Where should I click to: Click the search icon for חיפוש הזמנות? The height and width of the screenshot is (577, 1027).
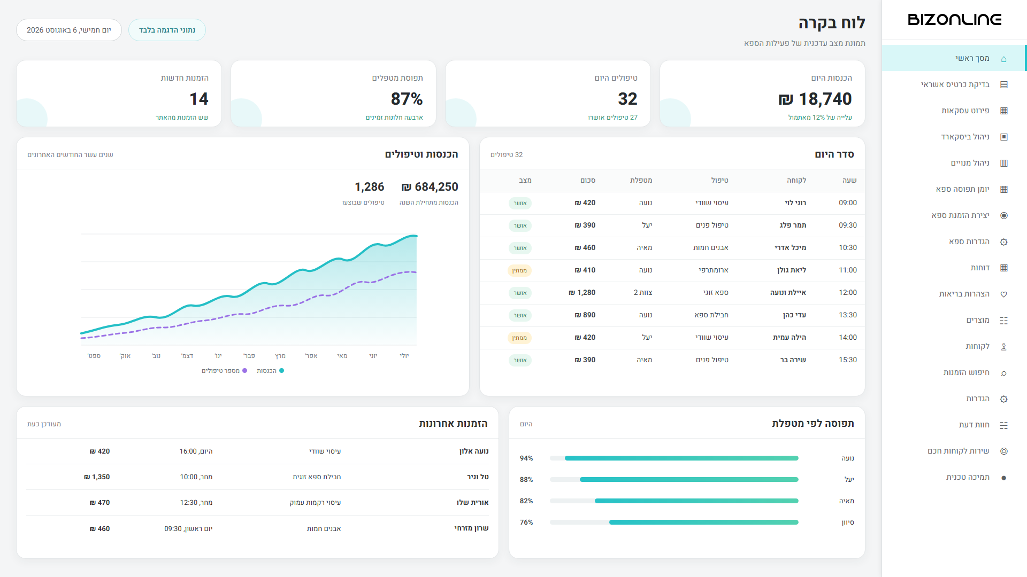point(1003,373)
